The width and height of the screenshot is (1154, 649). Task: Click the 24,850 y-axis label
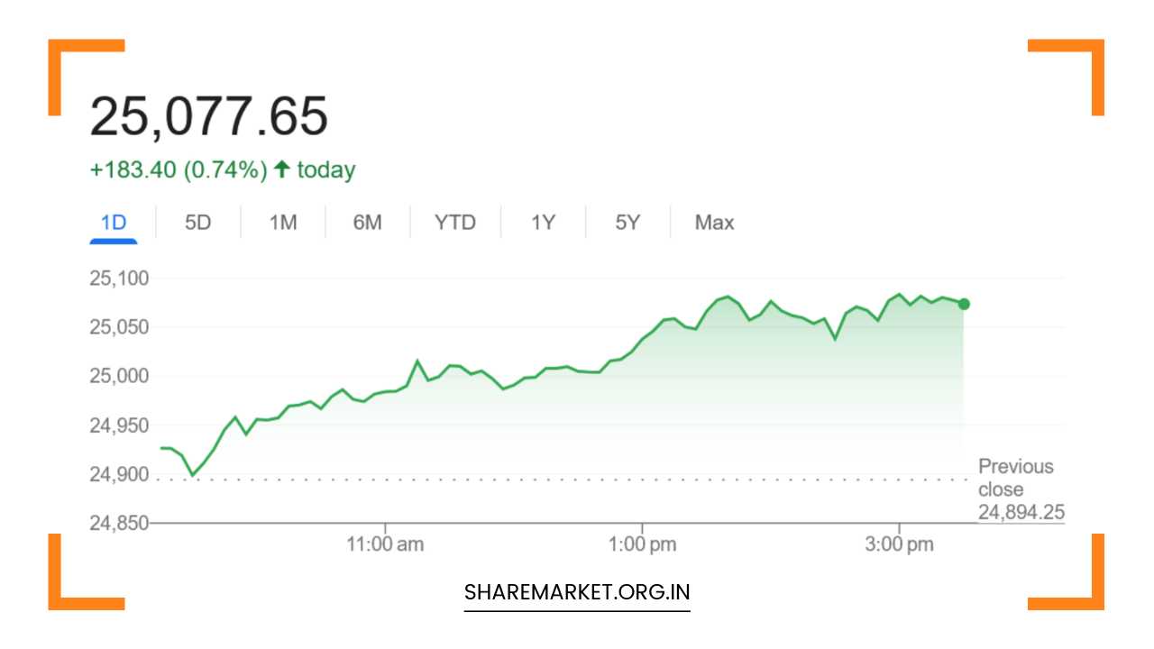coord(118,523)
